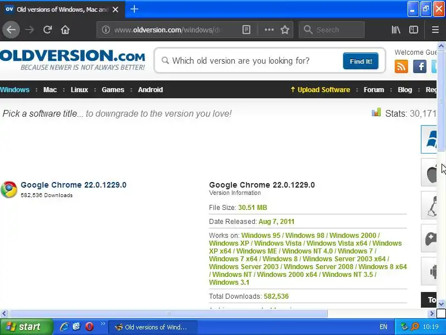Click the page scroll up arrow
This screenshot has height=335, width=446.
pos(441,46)
